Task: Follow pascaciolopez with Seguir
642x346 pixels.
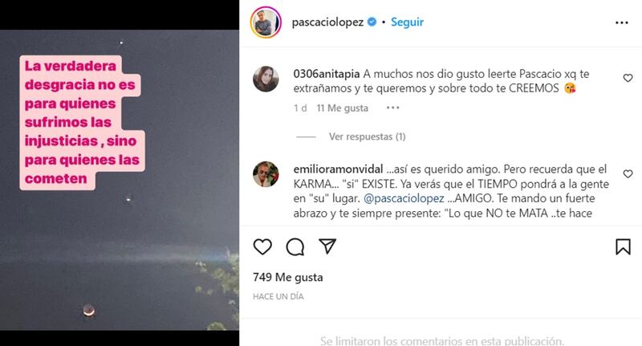Action: point(407,22)
